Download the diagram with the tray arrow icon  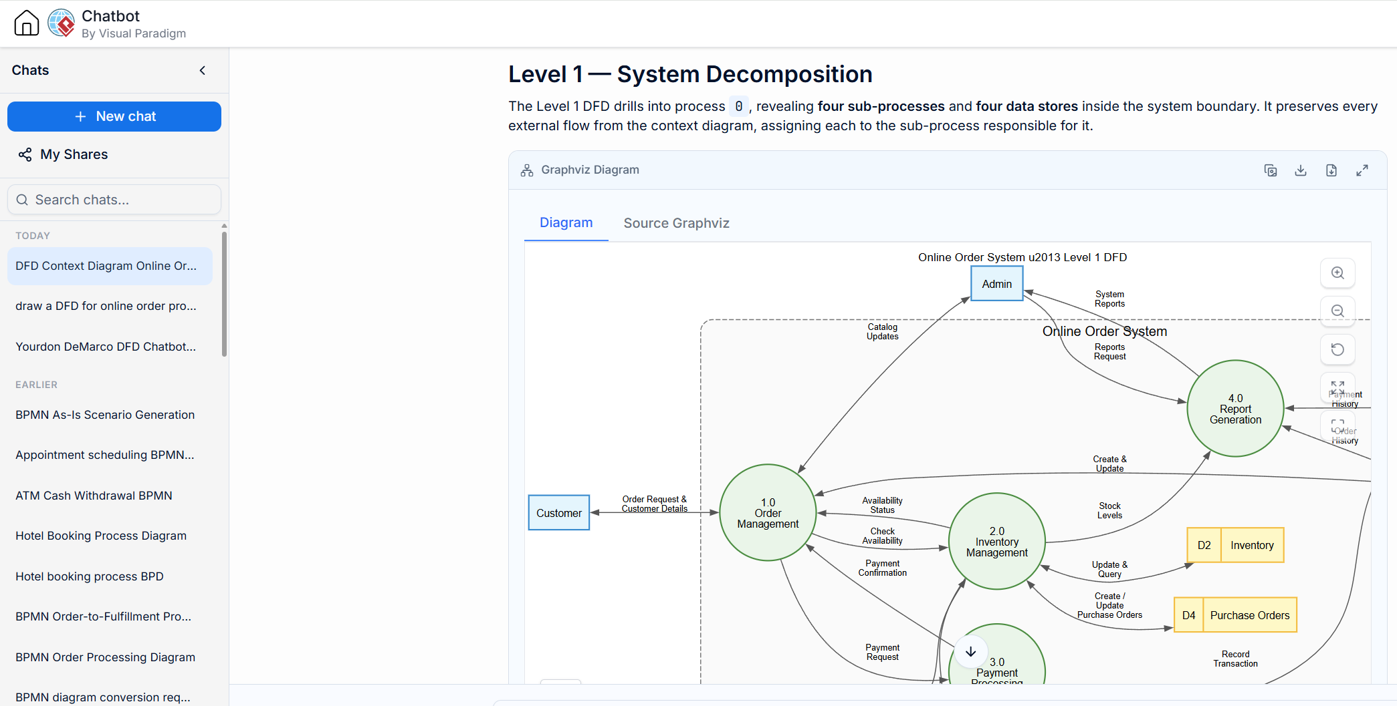[x=1301, y=170]
